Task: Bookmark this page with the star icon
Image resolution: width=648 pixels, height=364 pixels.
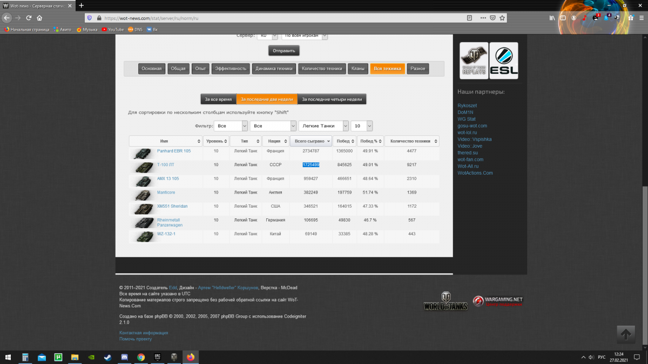Action: pyautogui.click(x=502, y=18)
